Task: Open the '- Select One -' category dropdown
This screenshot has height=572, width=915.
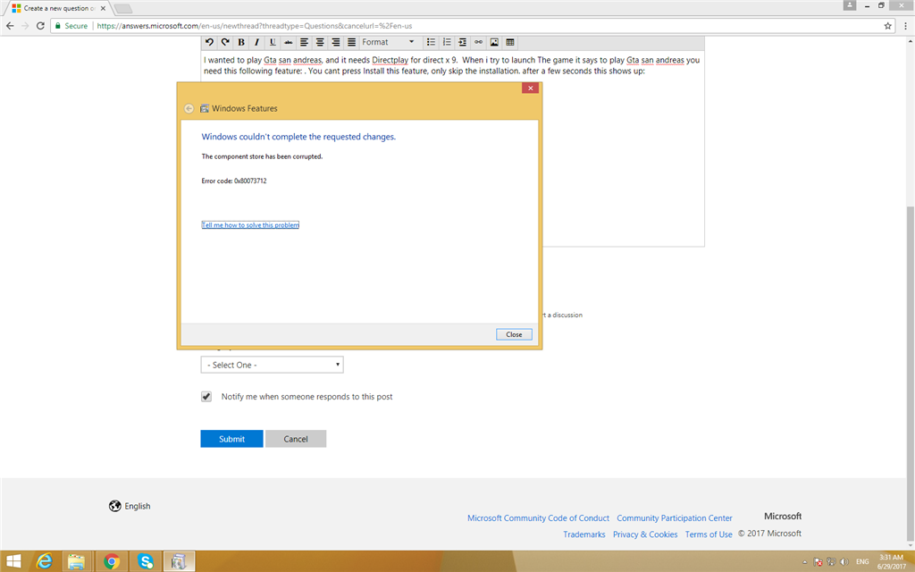Action: (x=272, y=365)
